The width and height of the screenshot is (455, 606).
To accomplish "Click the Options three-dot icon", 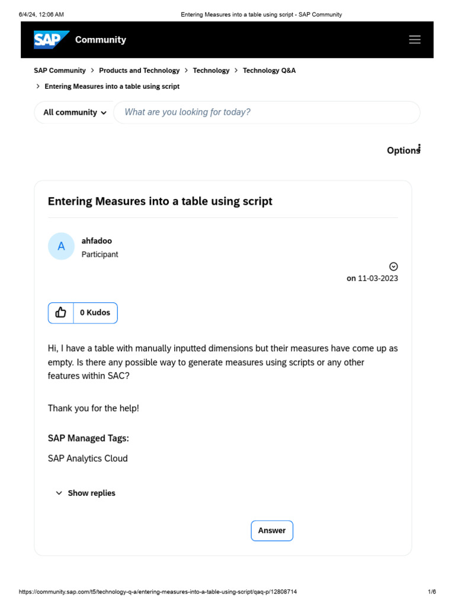I will 419,148.
